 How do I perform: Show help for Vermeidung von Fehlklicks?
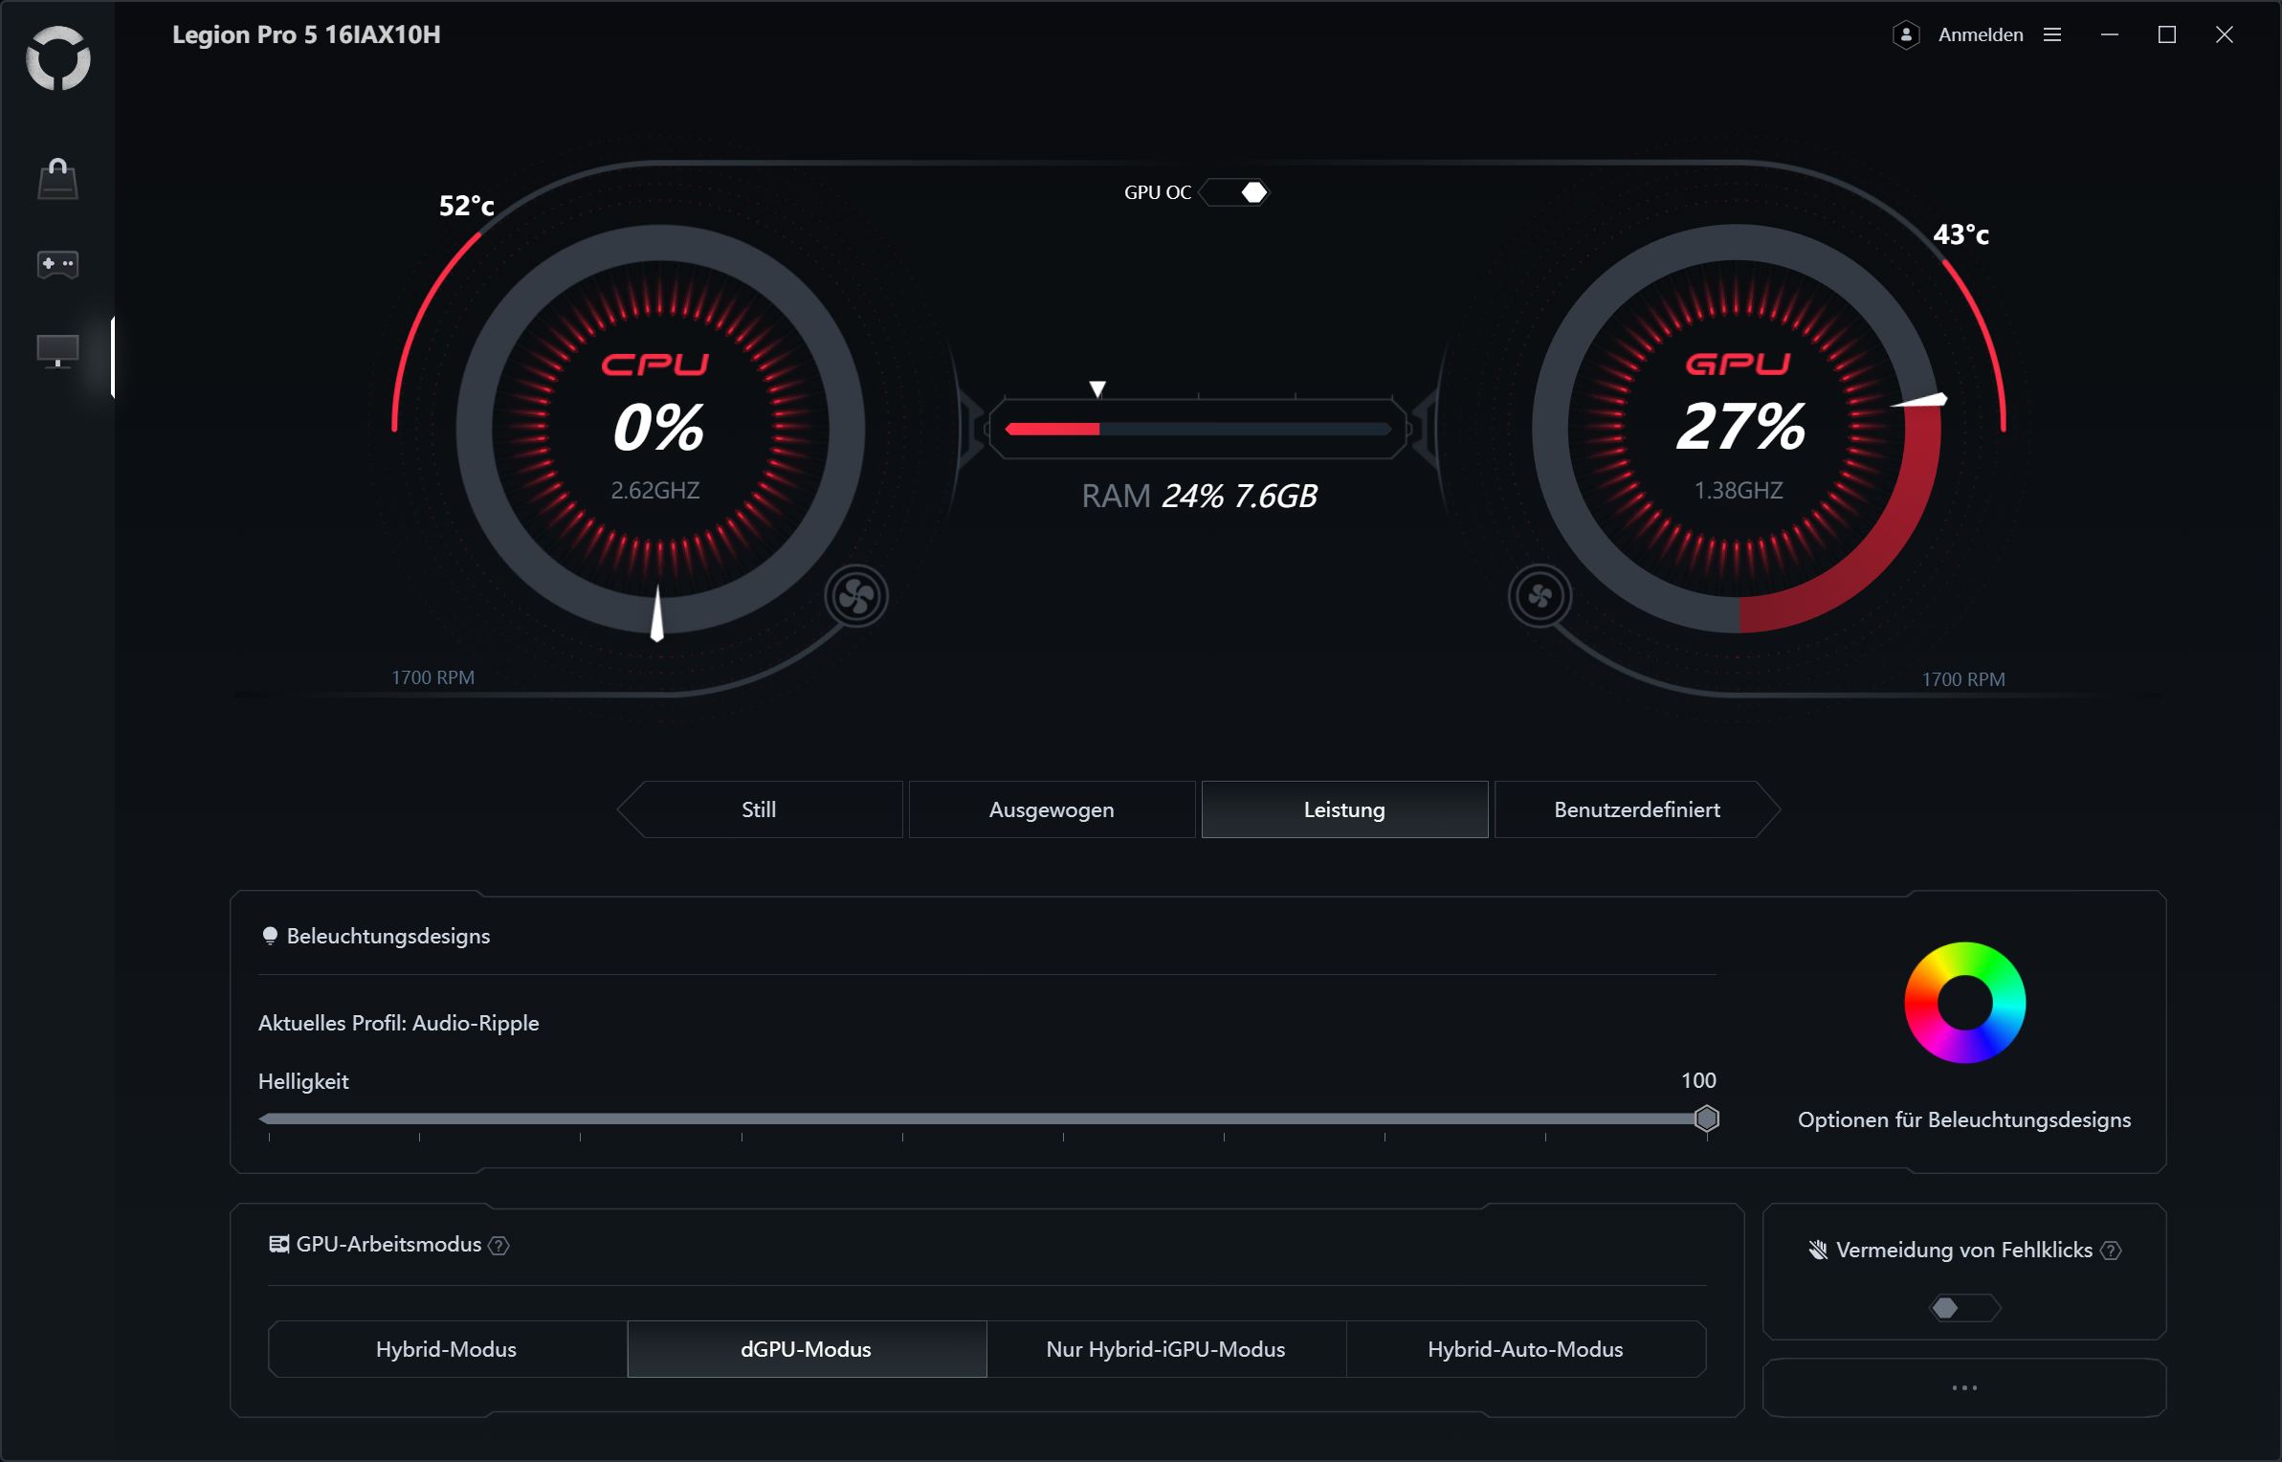tap(2112, 1252)
